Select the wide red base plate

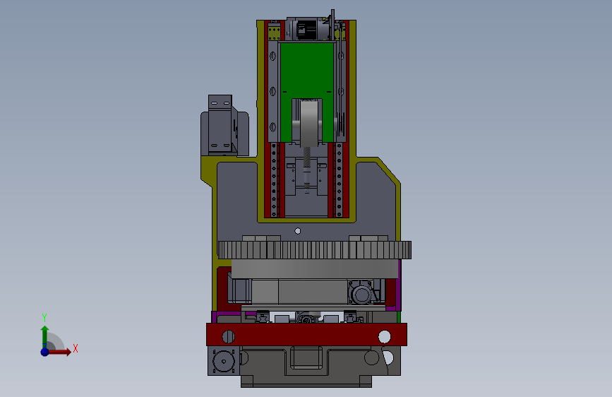pyautogui.click(x=307, y=334)
